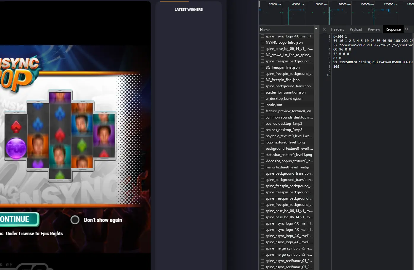
Task: Select the NSYNC_Logo_Intro.json request
Action: (284, 42)
